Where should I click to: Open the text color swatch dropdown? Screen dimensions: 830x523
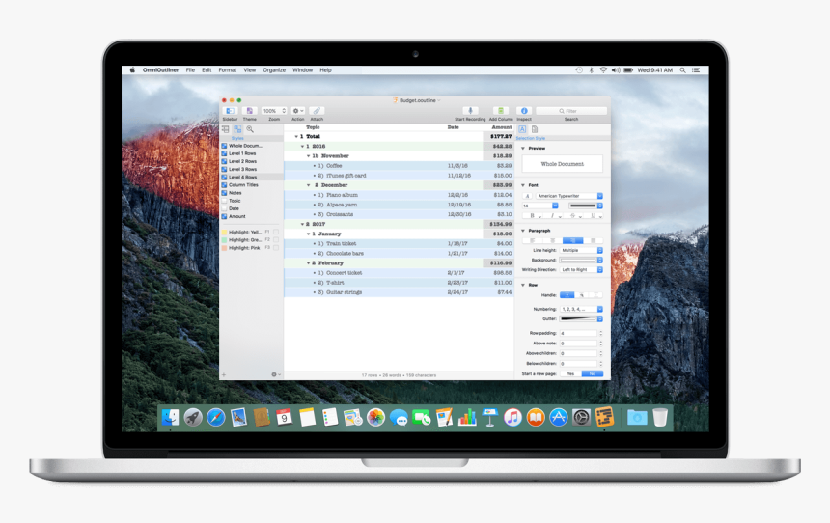[x=586, y=206]
